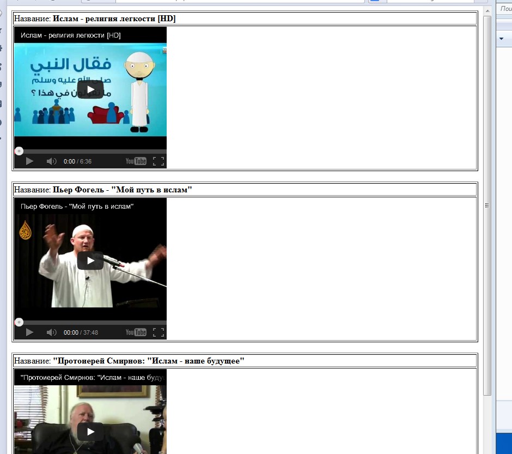Click the scrollbar up arrow
The height and width of the screenshot is (454, 512).
click(487, 10)
